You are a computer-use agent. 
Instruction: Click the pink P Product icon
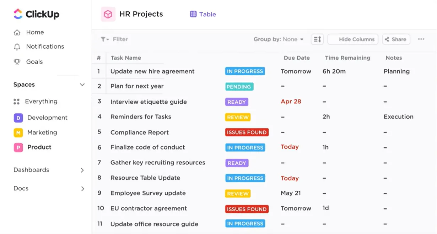click(x=18, y=147)
